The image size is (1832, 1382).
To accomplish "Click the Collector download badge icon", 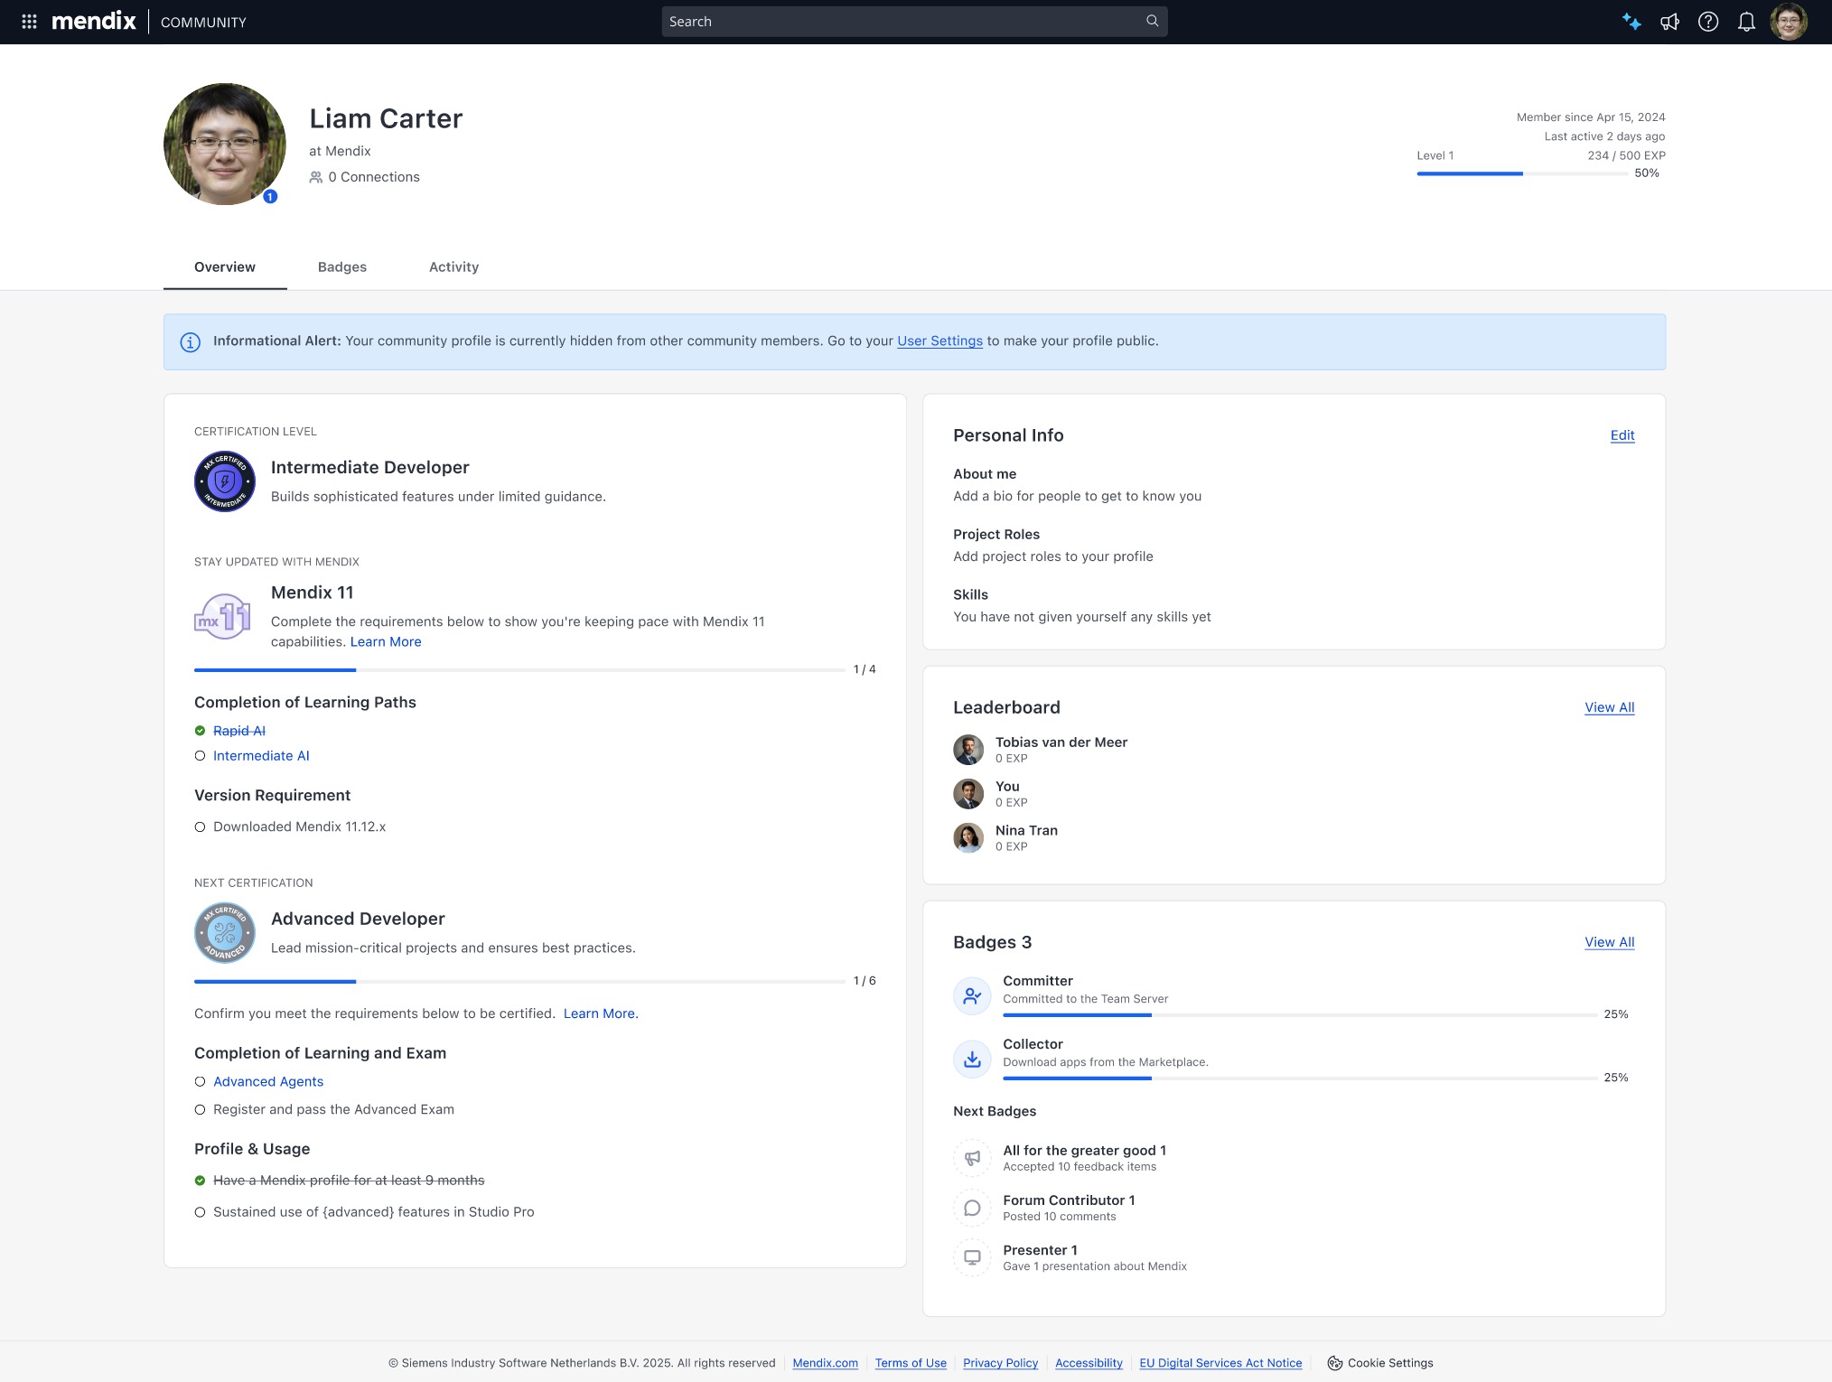I will [972, 1060].
